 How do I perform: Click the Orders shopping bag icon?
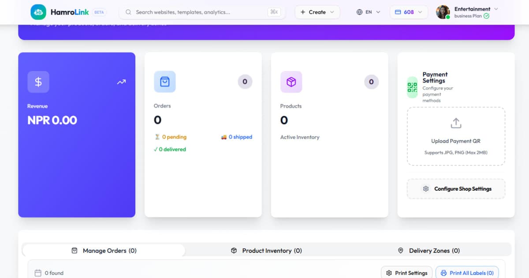tap(164, 82)
